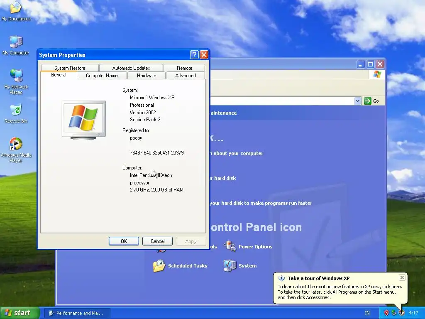
Task: Close the System Properties dialog
Action: point(204,55)
